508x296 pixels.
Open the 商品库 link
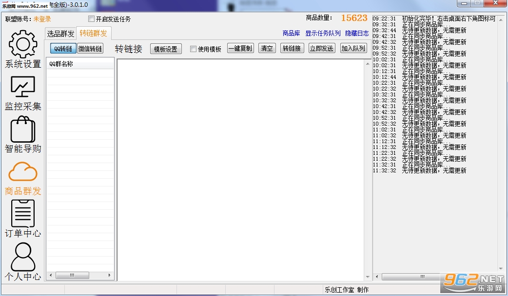coord(291,33)
